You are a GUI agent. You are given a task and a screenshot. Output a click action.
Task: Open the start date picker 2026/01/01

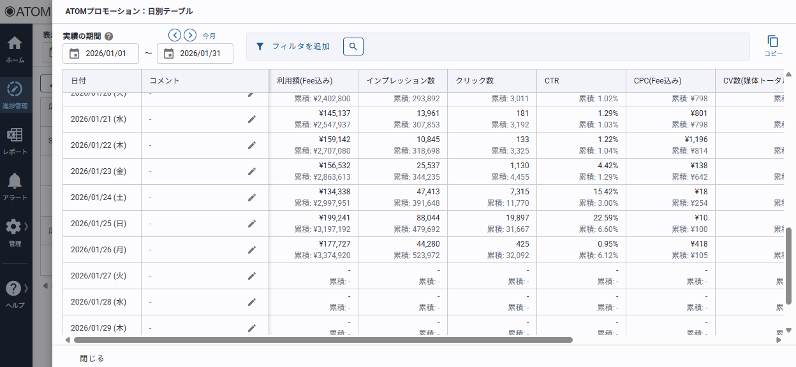coord(101,54)
